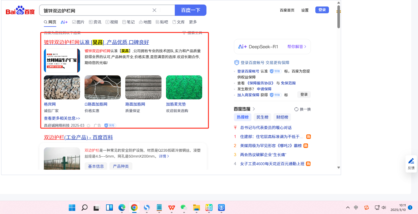The height and width of the screenshot is (214, 418).
Task: Open WeChat from the taskbar
Action: click(x=184, y=208)
